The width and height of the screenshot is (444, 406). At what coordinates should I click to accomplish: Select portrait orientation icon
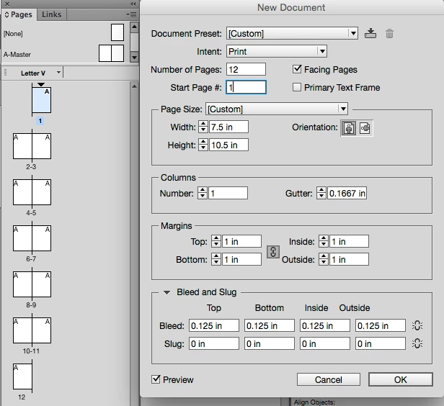click(349, 128)
